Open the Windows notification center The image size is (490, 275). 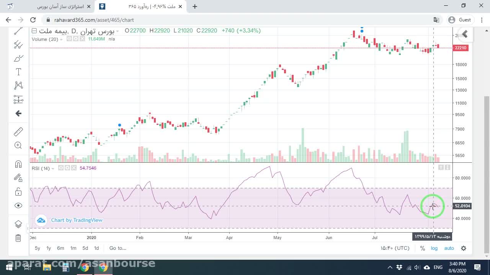(x=477, y=267)
